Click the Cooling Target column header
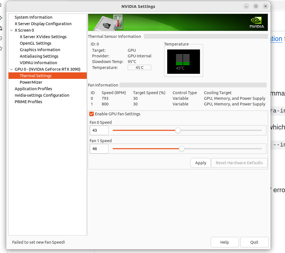Viewport: 285px width, 253px height. [217, 93]
